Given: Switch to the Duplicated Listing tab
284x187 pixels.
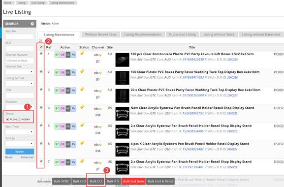Looking at the screenshot, I should coord(183,34).
